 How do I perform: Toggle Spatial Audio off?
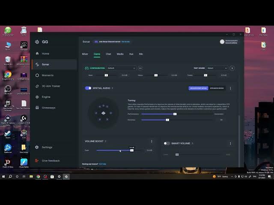point(88,88)
